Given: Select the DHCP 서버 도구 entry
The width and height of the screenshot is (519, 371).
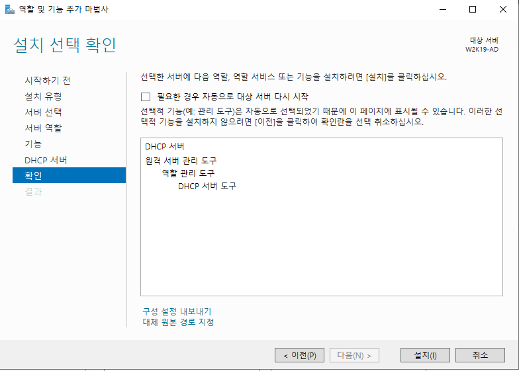Looking at the screenshot, I should [x=207, y=186].
